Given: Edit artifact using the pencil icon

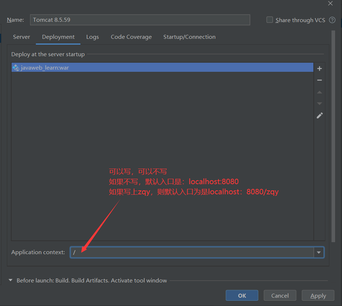Looking at the screenshot, I should [x=319, y=116].
